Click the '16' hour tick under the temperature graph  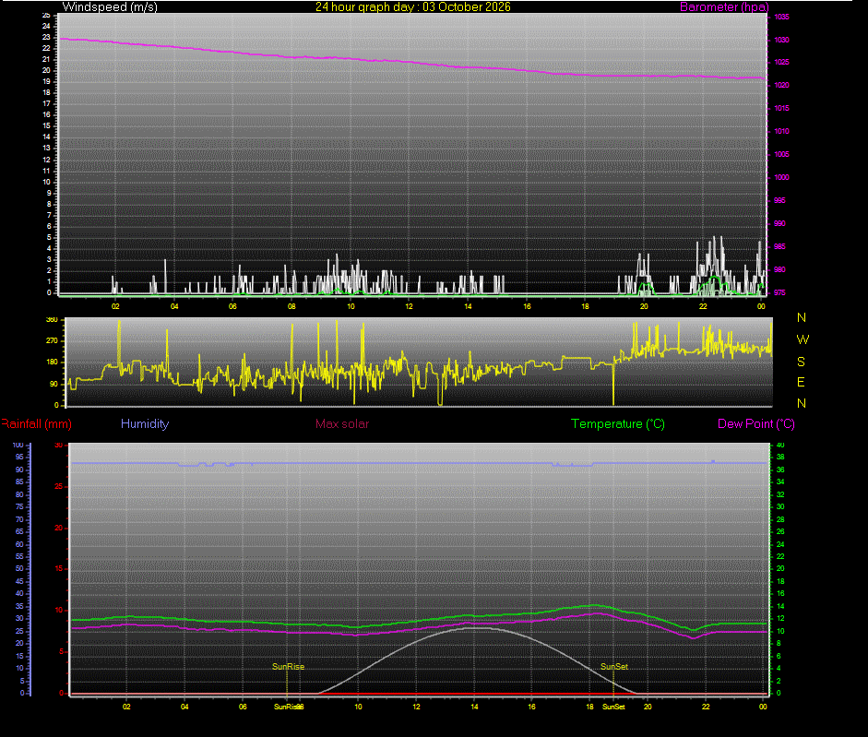pyautogui.click(x=531, y=707)
